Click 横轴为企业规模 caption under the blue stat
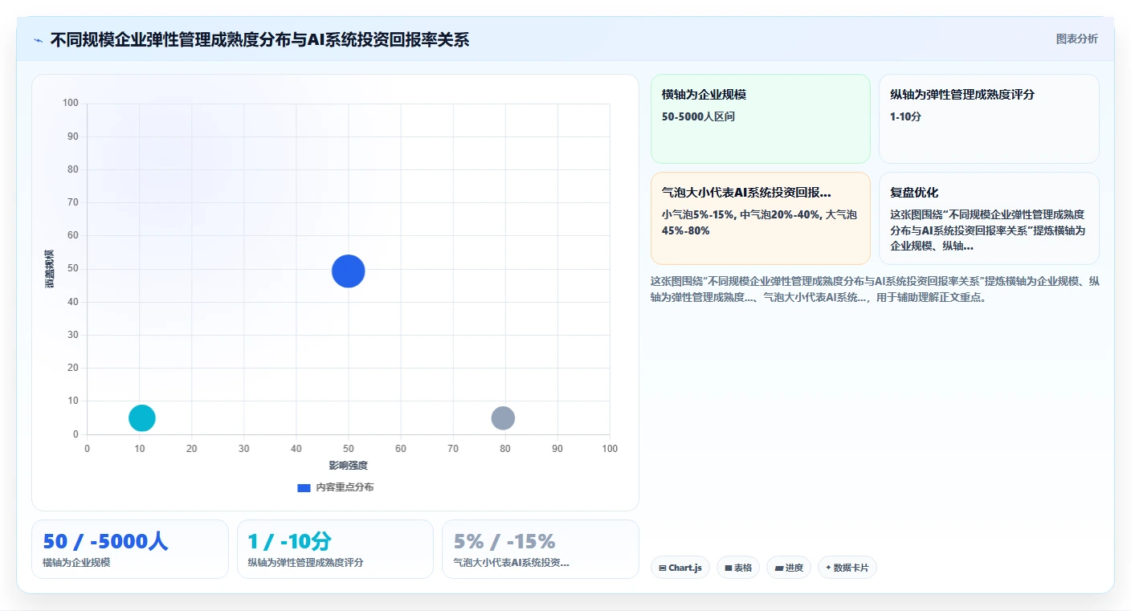 coord(76,562)
